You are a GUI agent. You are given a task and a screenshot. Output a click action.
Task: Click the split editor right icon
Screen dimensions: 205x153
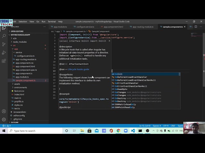(196, 27)
